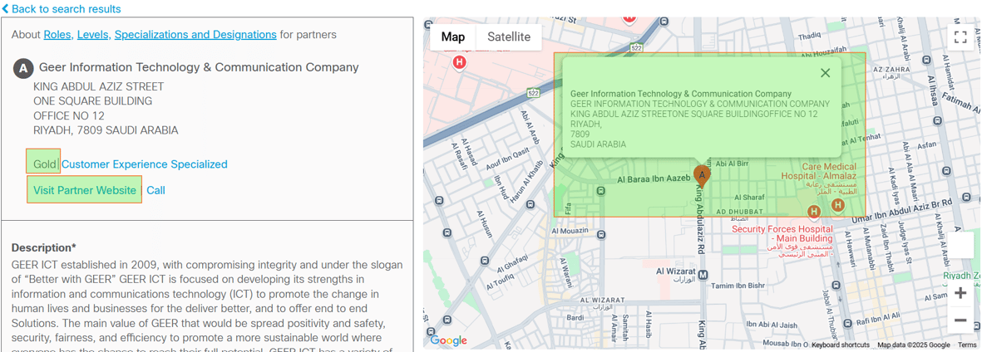The width and height of the screenshot is (982, 352).
Task: Open Google logo on the map
Action: (448, 340)
